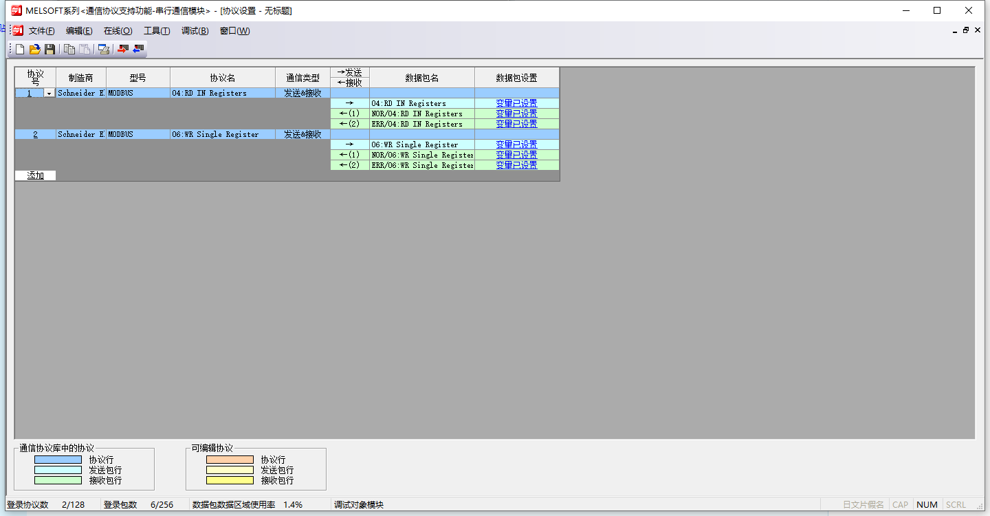
Task: Restore the inner document window
Action: 966,31
